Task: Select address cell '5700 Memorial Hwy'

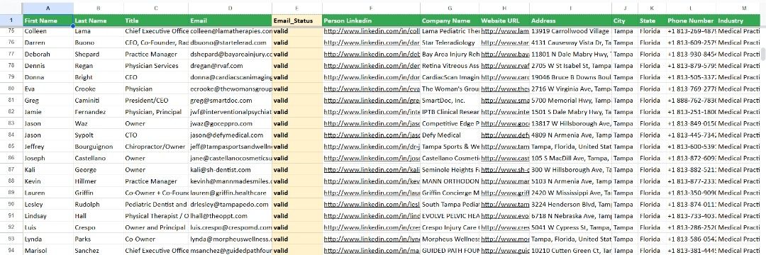Action: click(x=570, y=101)
